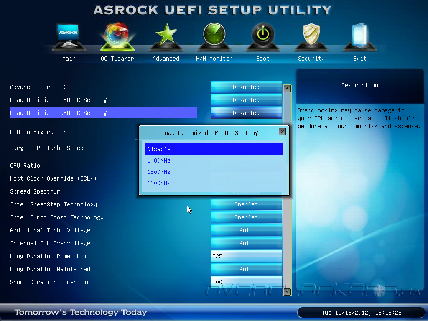Screen dimensions: 428x321
Task: Open Load Optimized GPU OC Setting value
Action: pyautogui.click(x=246, y=113)
